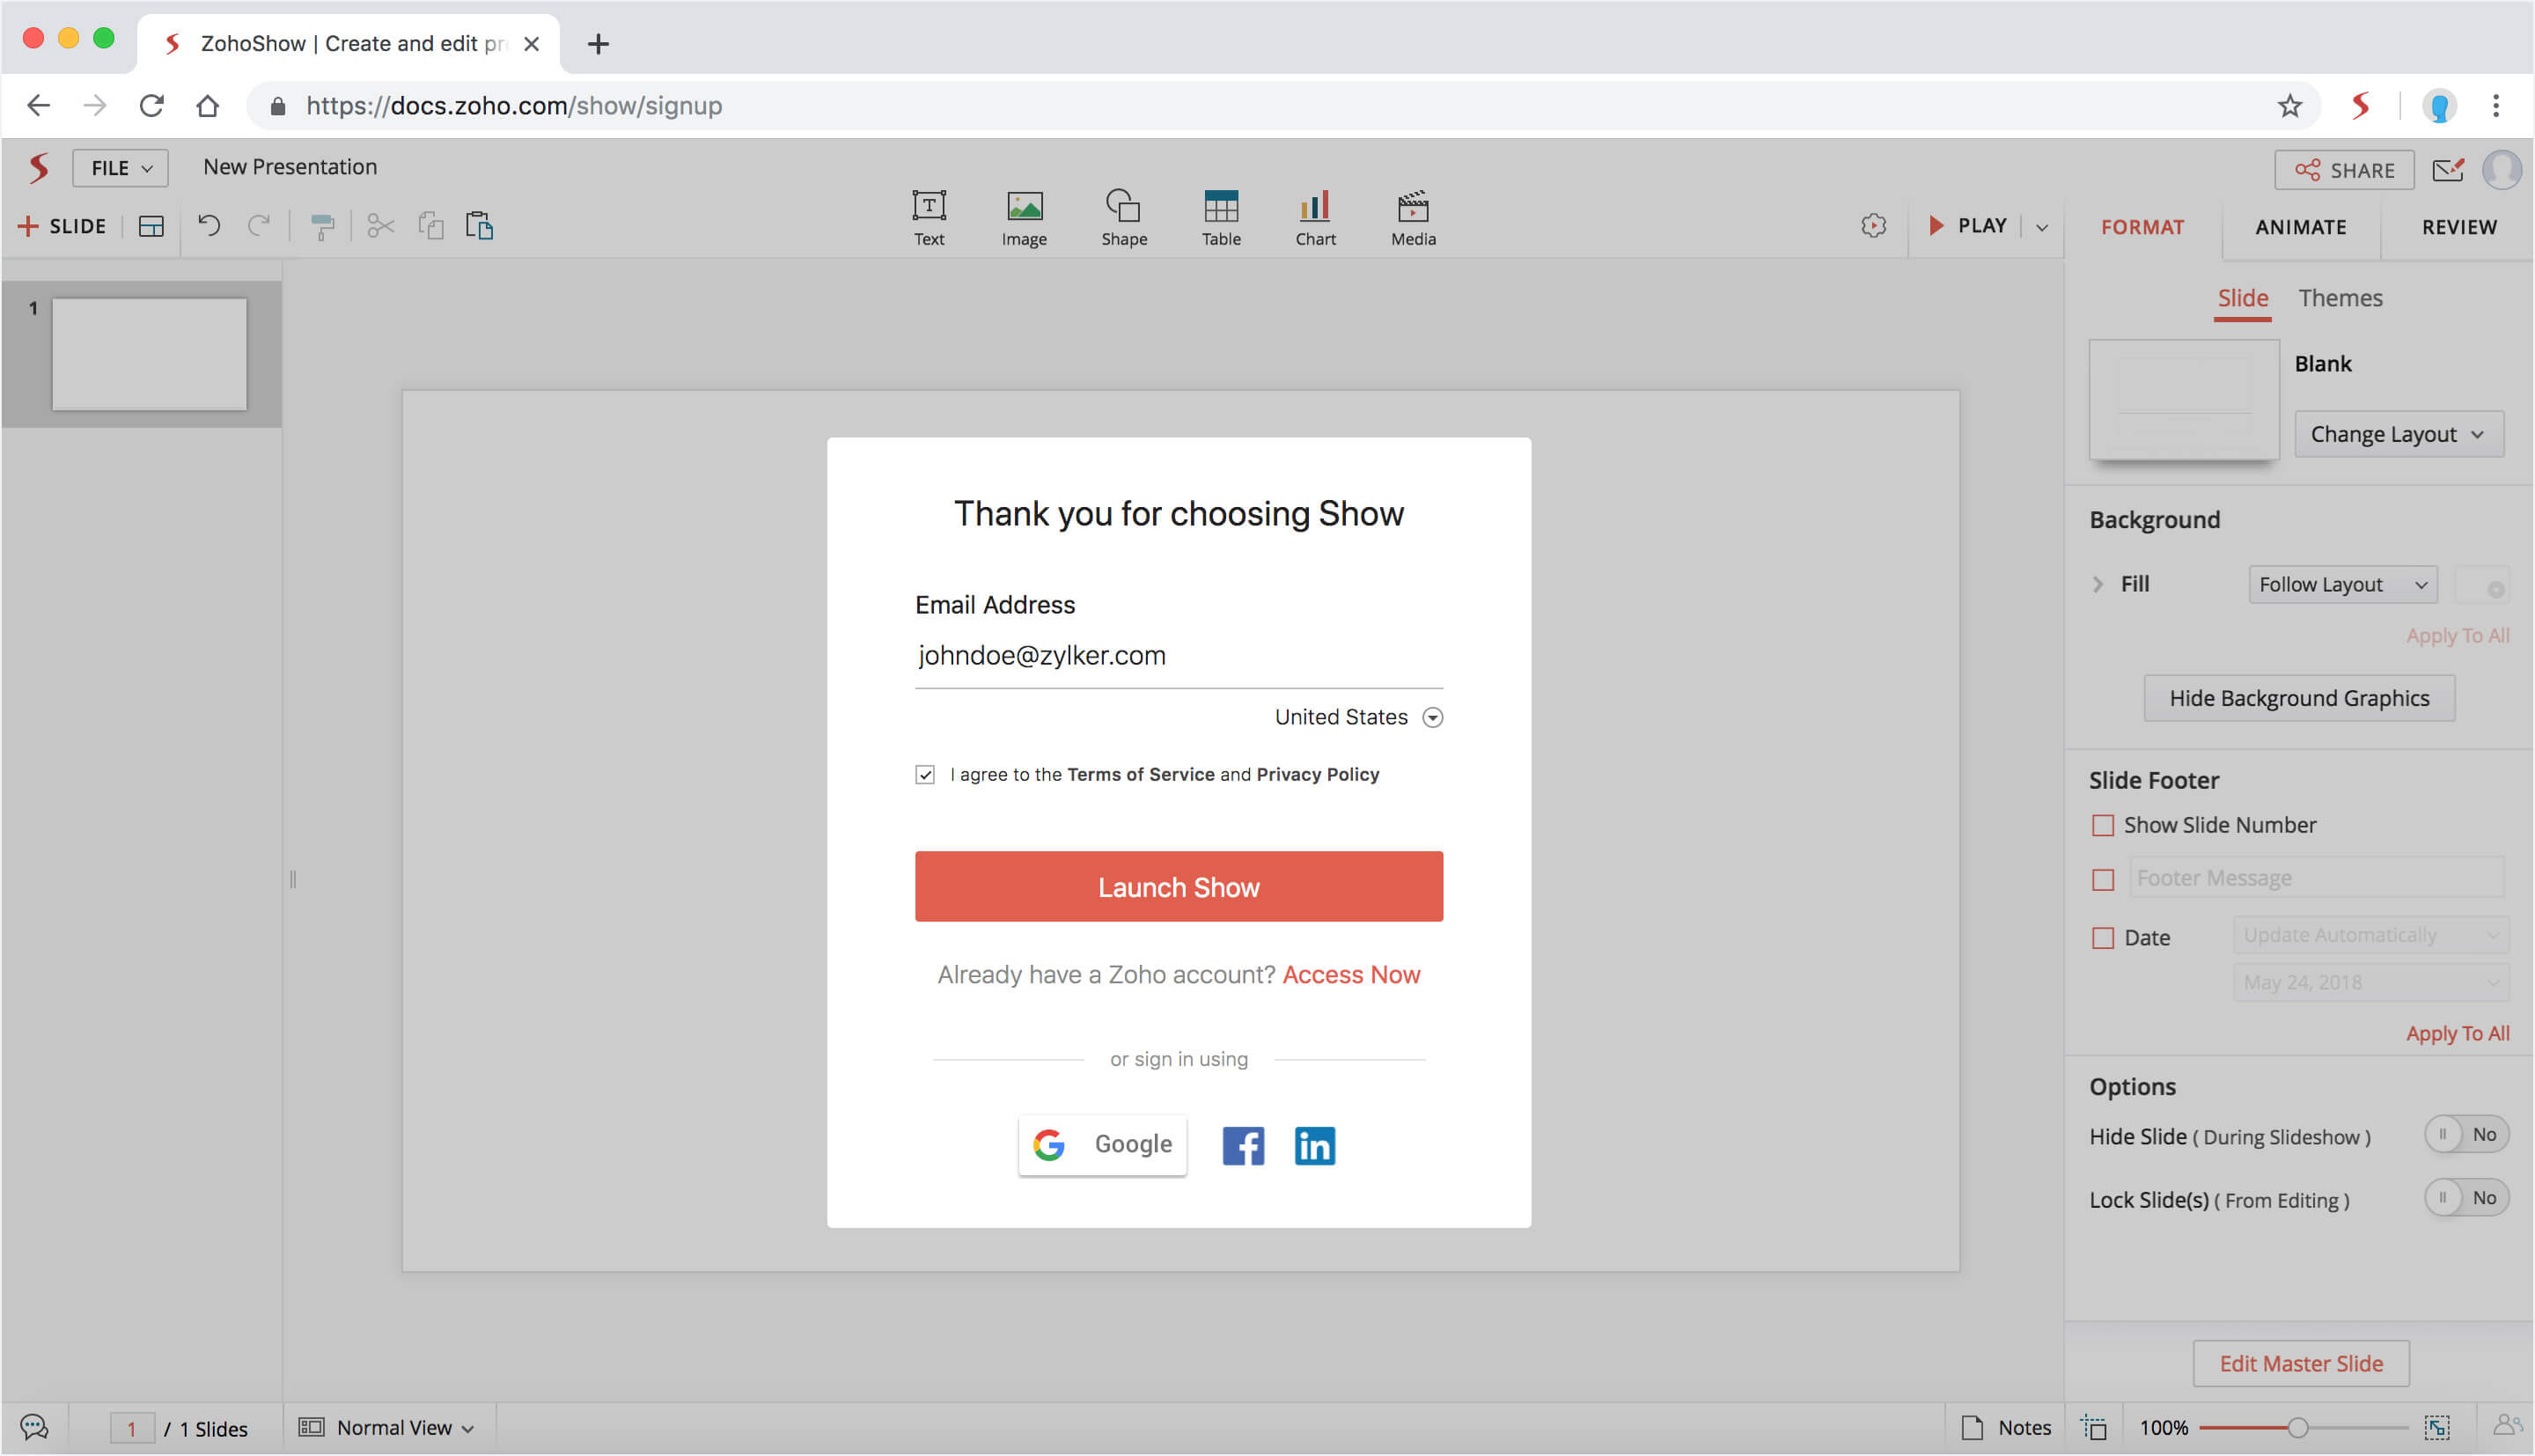Uncheck the Terms of Service agreement checkbox

(924, 775)
